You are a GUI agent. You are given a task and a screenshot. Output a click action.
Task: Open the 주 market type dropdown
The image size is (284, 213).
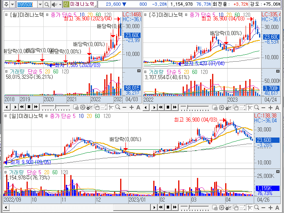[13, 4]
